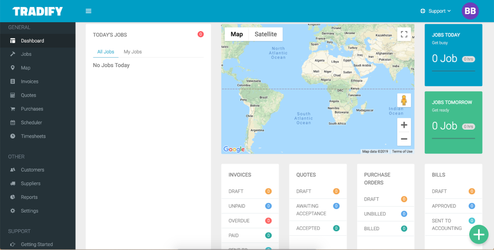This screenshot has width=494, height=250.
Task: Open the Getting Started link
Action: (38, 245)
